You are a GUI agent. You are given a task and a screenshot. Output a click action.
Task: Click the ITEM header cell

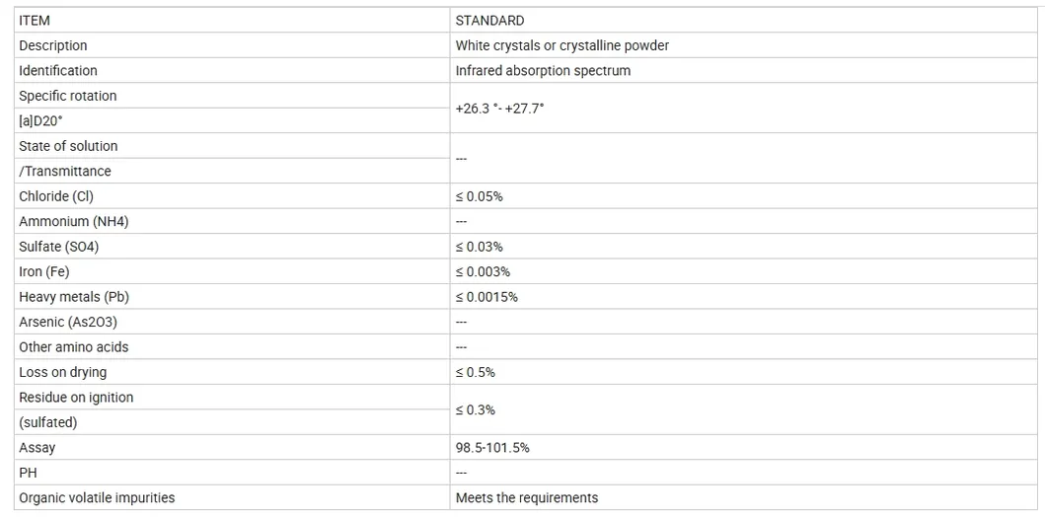232,21
